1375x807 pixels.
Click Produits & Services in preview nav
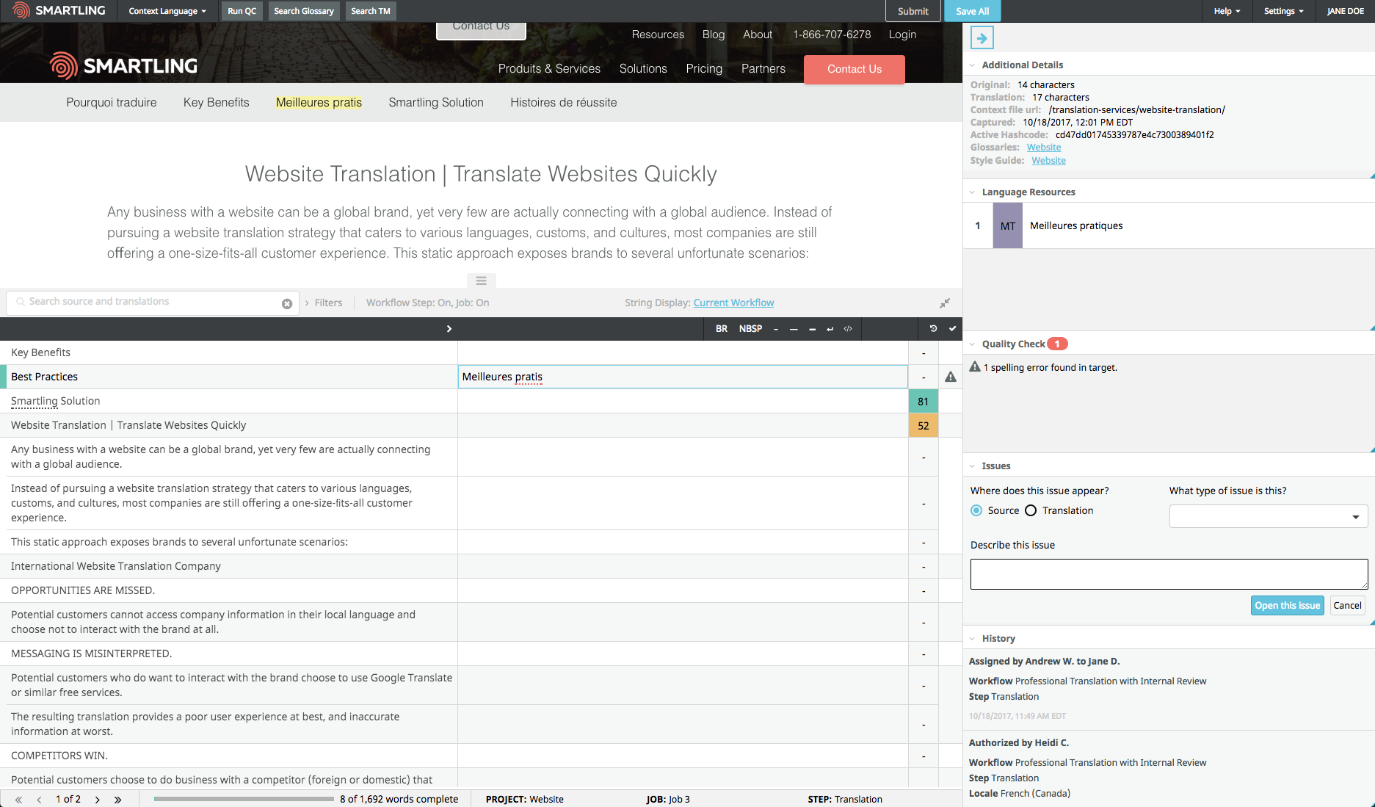[x=549, y=68]
